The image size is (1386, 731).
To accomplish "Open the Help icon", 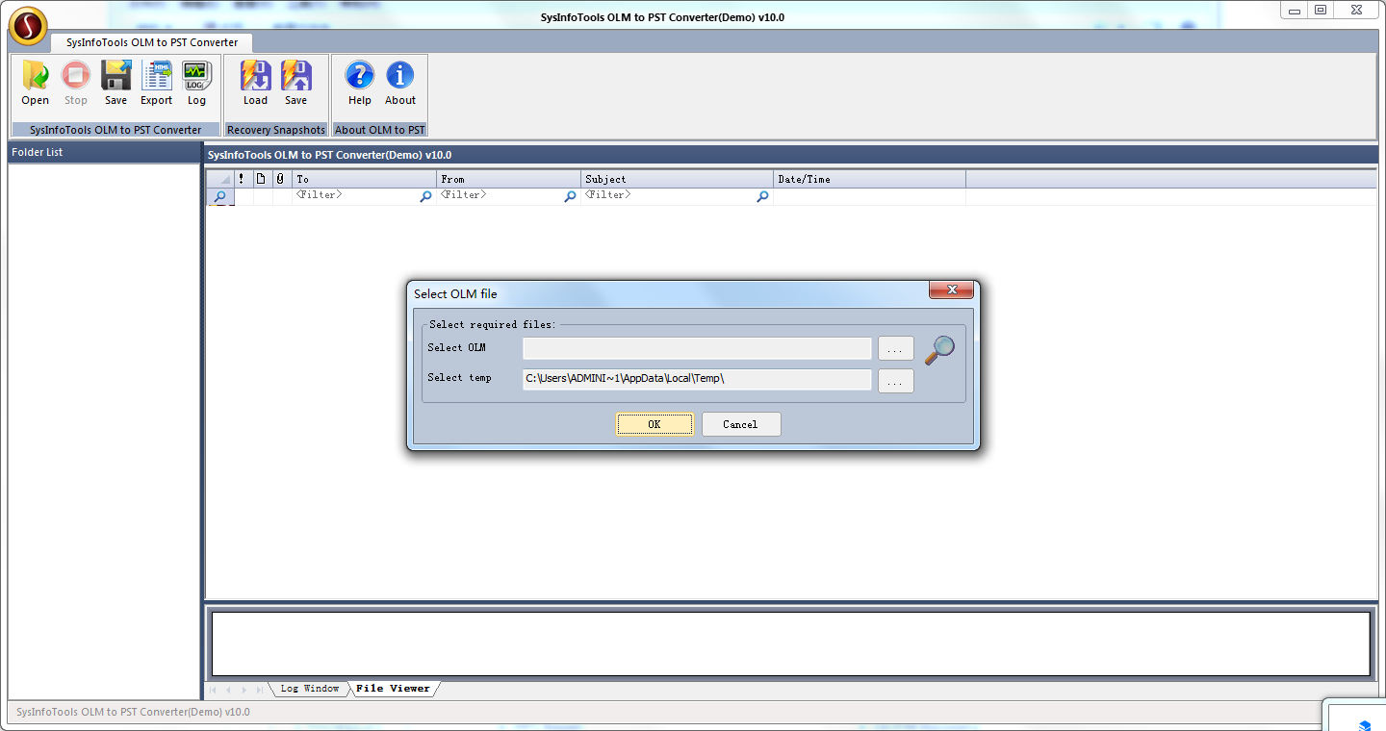I will coord(360,83).
